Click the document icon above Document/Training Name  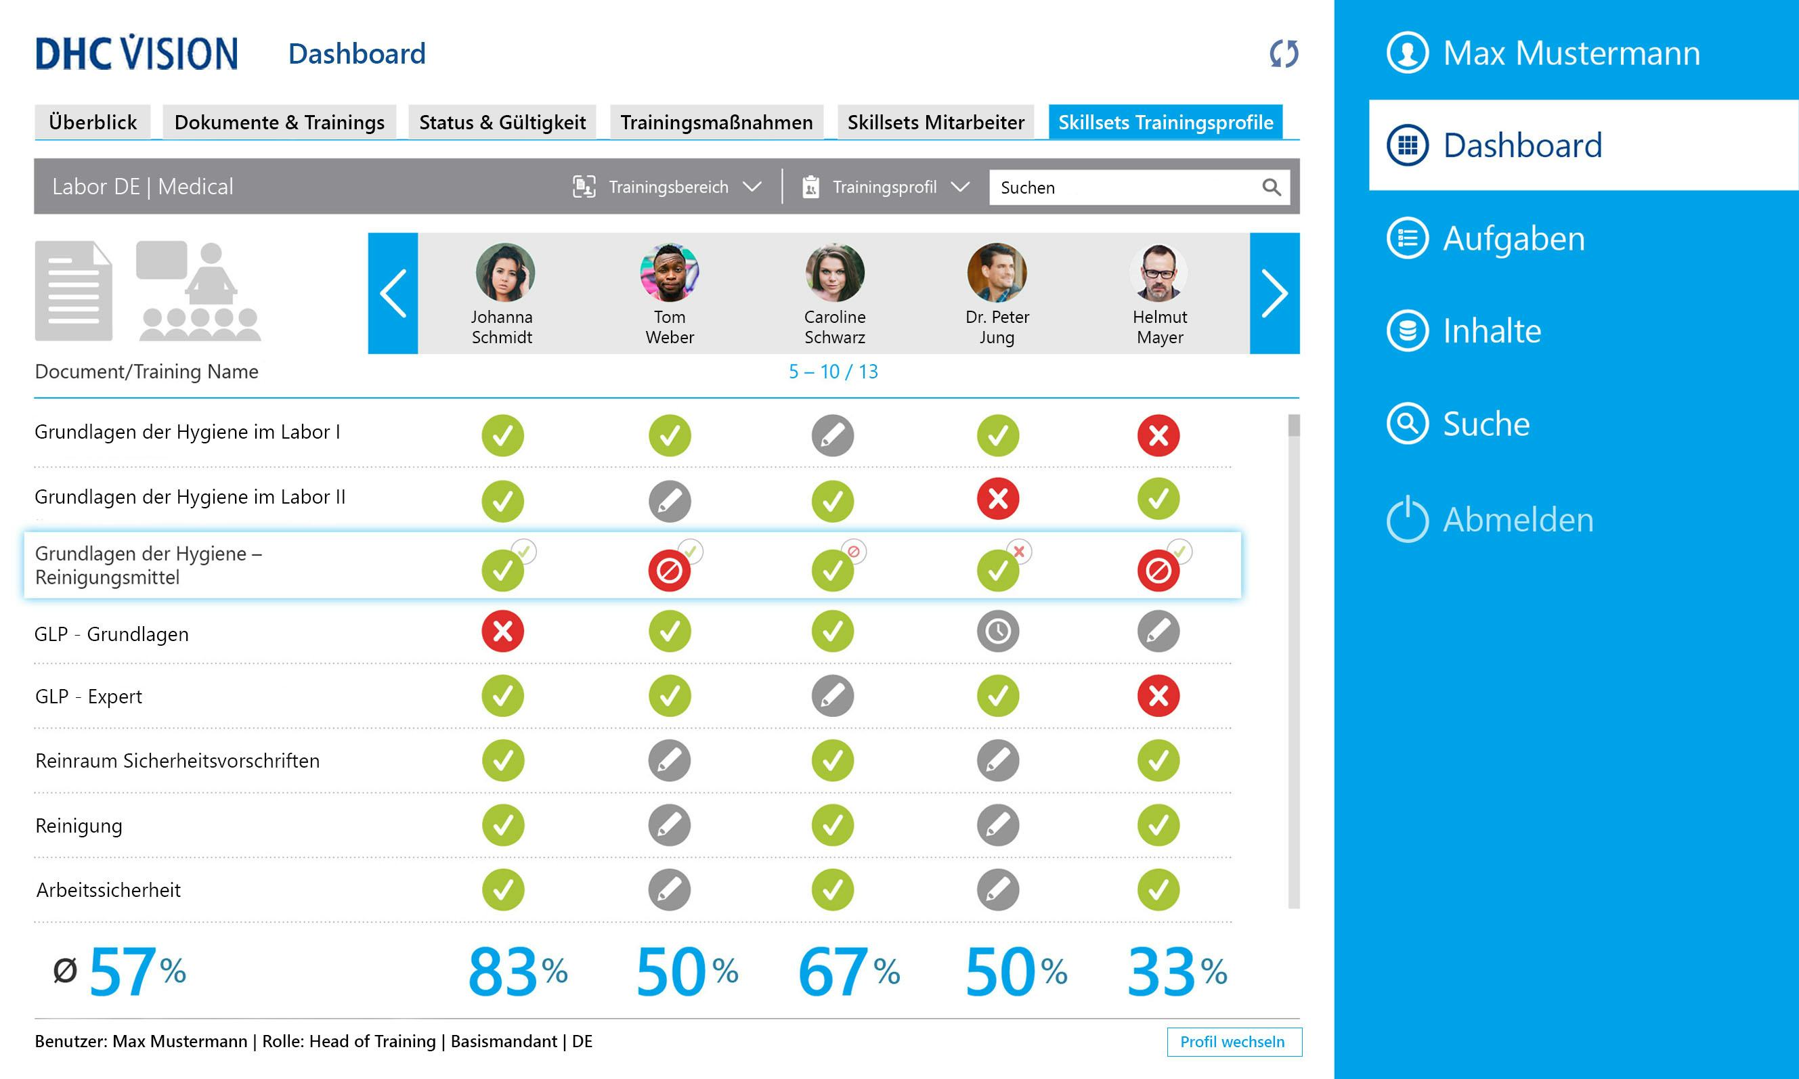(72, 291)
